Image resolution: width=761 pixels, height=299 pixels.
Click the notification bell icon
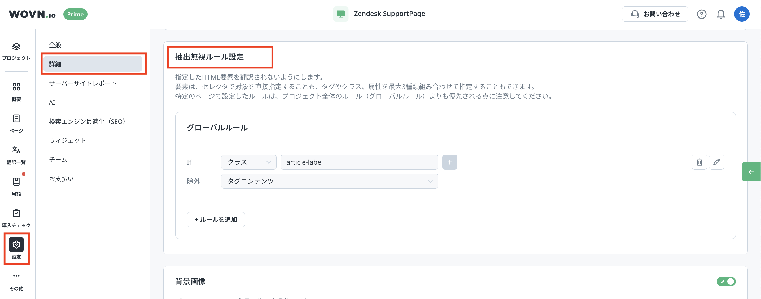(720, 14)
